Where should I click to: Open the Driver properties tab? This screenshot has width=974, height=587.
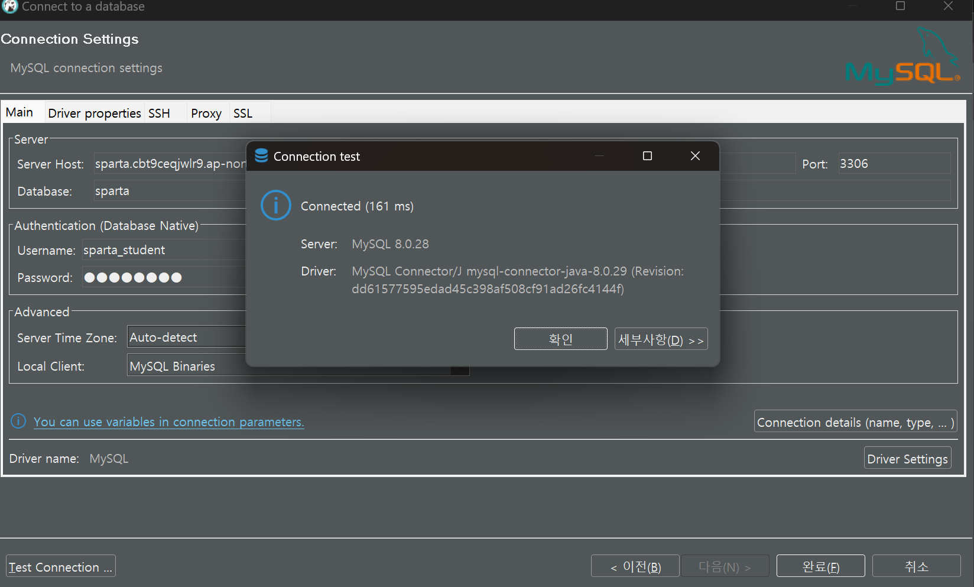(95, 113)
